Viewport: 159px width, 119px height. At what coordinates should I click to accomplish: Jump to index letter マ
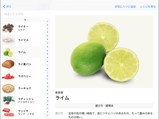click(47, 87)
